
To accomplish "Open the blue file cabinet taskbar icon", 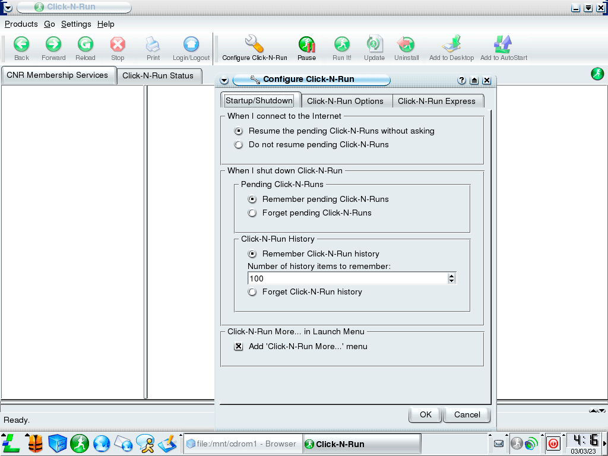I will 58,444.
